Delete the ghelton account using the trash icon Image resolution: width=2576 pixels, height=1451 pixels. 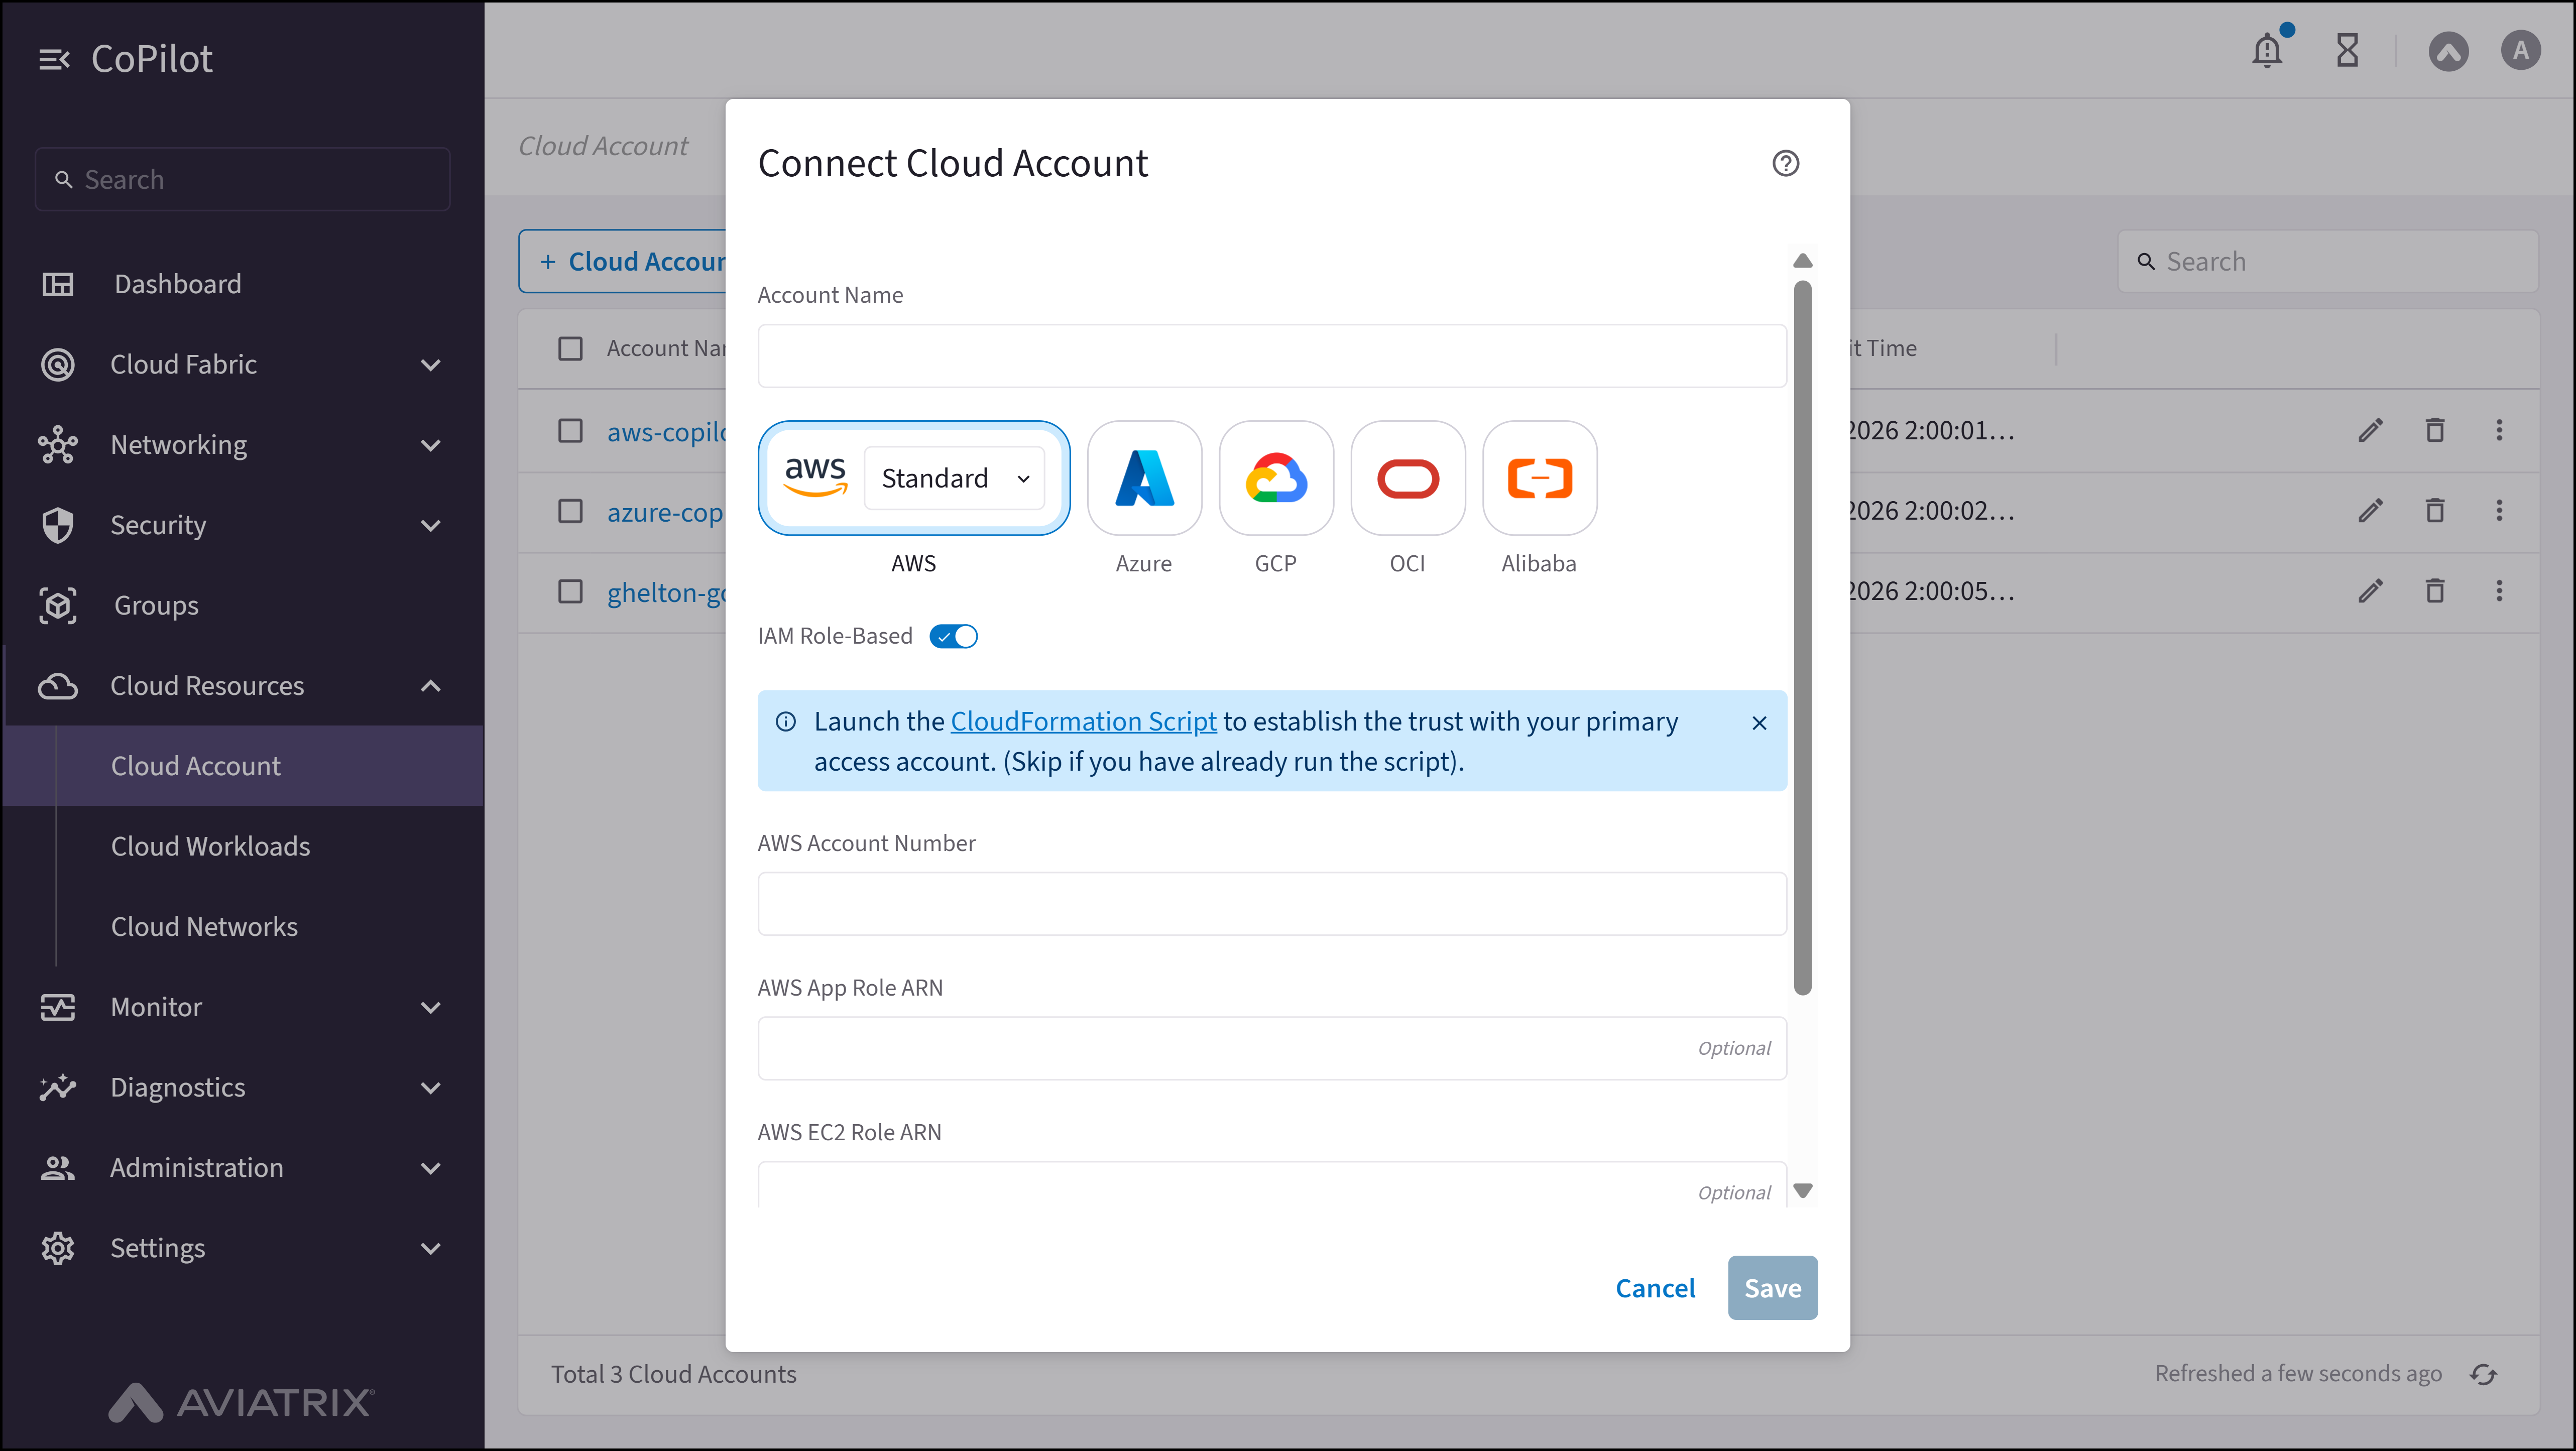pyautogui.click(x=2435, y=591)
